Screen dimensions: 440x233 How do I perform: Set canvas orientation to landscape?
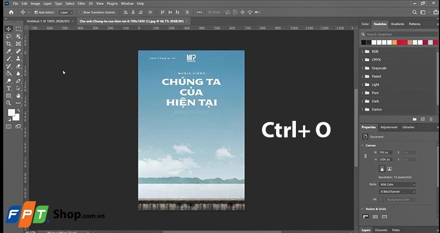pyautogui.click(x=389, y=169)
